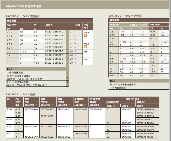Viewport: 171px width, 141px height.
Task: Select shield kit 1AB00-0VA0
Action: point(81,126)
